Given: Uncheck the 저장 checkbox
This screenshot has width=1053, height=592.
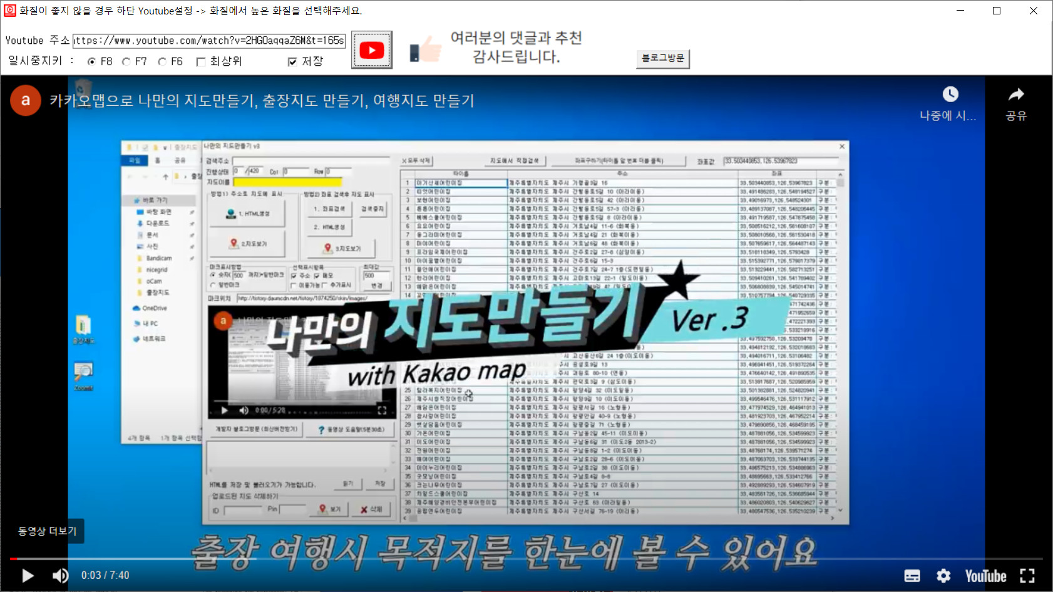Looking at the screenshot, I should [x=292, y=61].
